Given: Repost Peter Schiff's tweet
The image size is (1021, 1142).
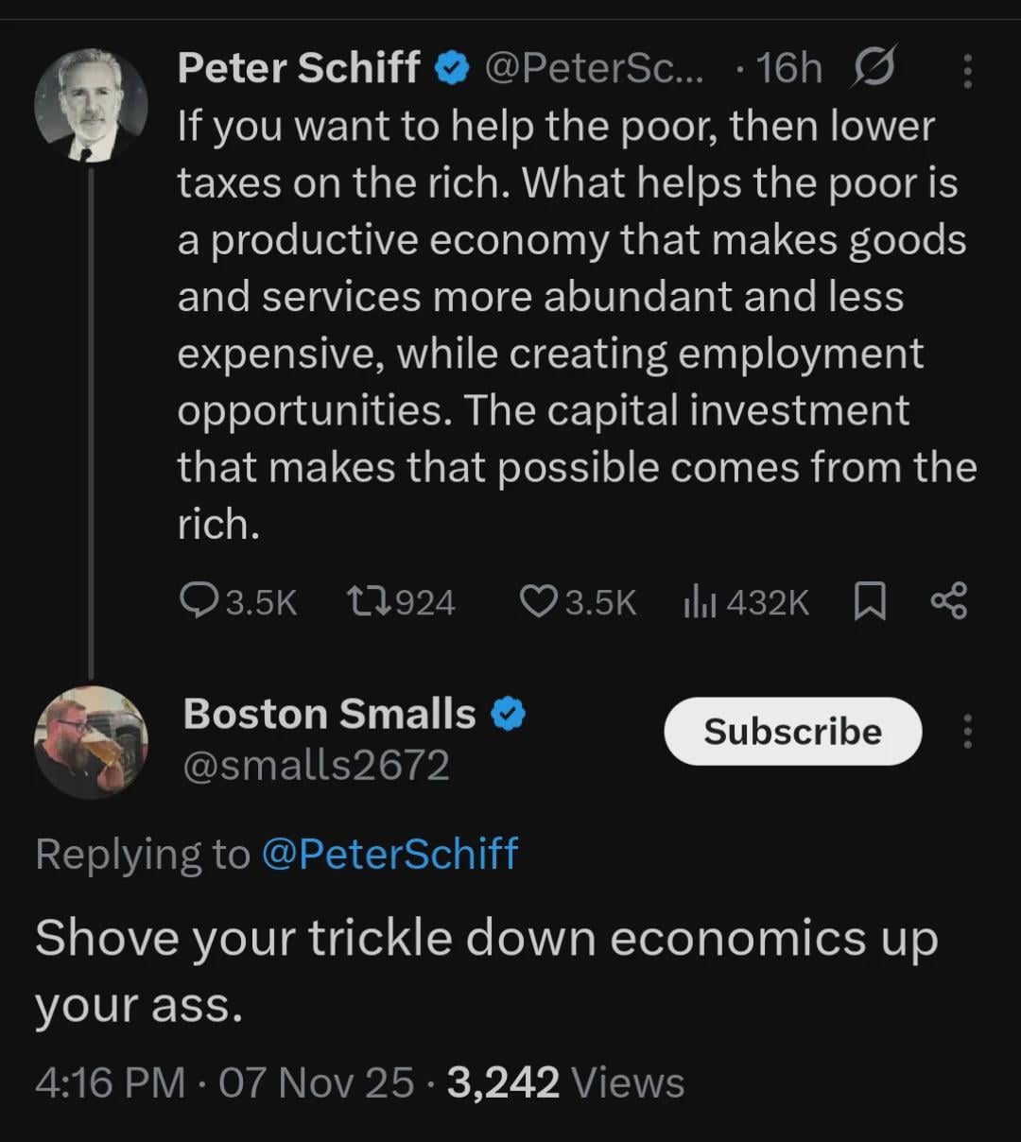Looking at the screenshot, I should pyautogui.click(x=367, y=601).
